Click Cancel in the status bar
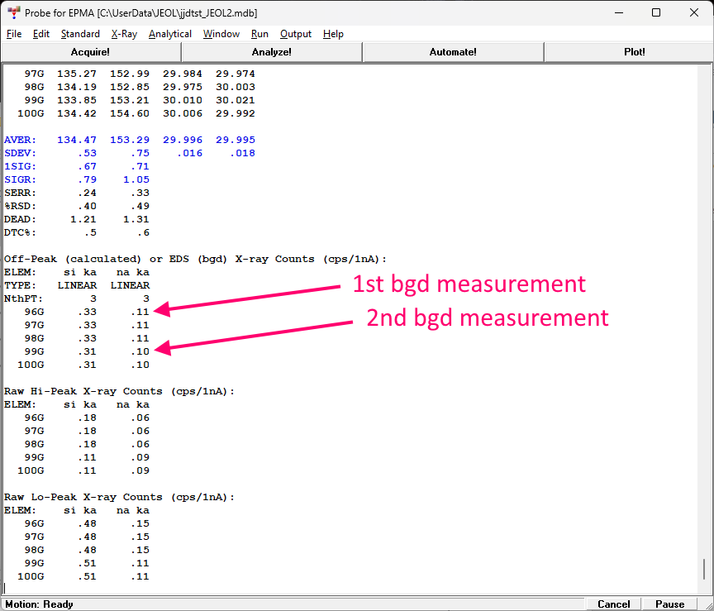This screenshot has width=714, height=611. click(613, 604)
